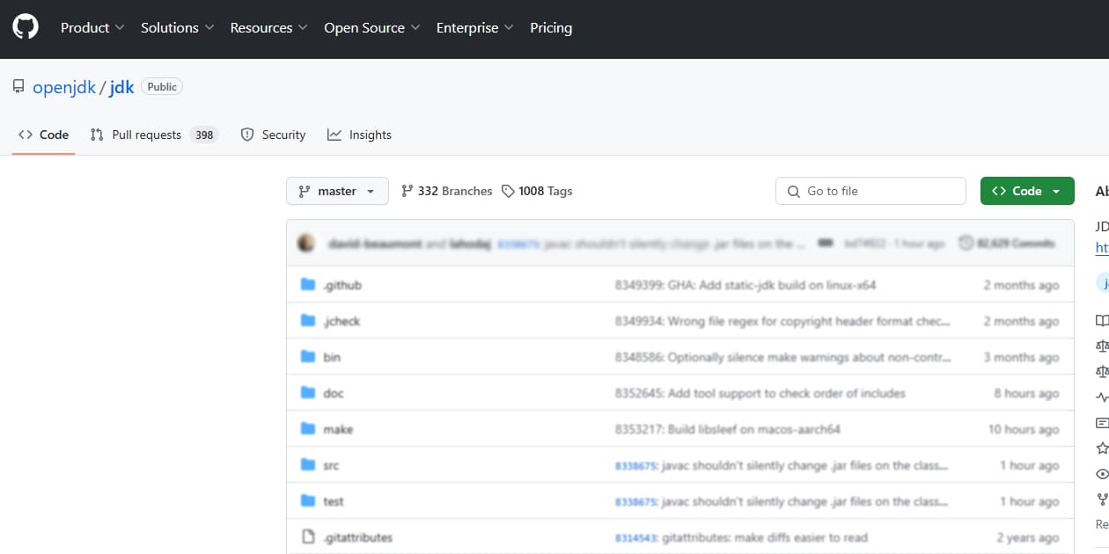Expand the Product menu

92,28
